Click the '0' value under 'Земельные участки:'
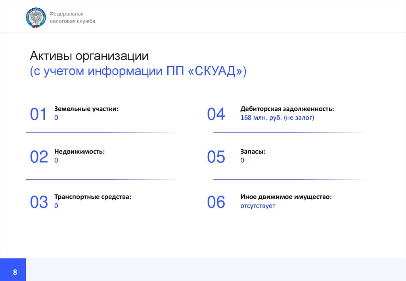The image size is (406, 281). 56,118
